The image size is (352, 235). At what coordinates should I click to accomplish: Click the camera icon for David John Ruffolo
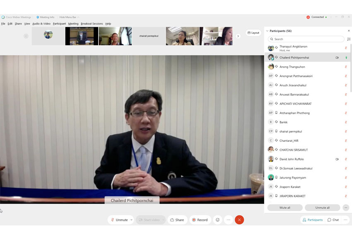coord(337,159)
